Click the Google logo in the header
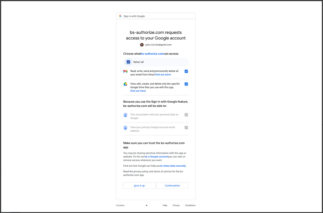The image size is (323, 213). [x=120, y=16]
